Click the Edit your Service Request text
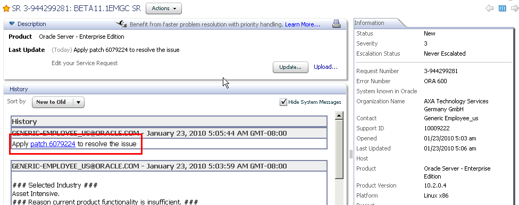 [x=85, y=63]
